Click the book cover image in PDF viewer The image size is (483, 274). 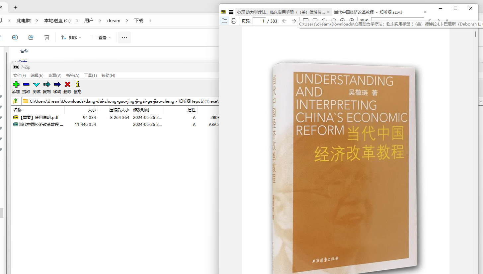tap(345, 167)
